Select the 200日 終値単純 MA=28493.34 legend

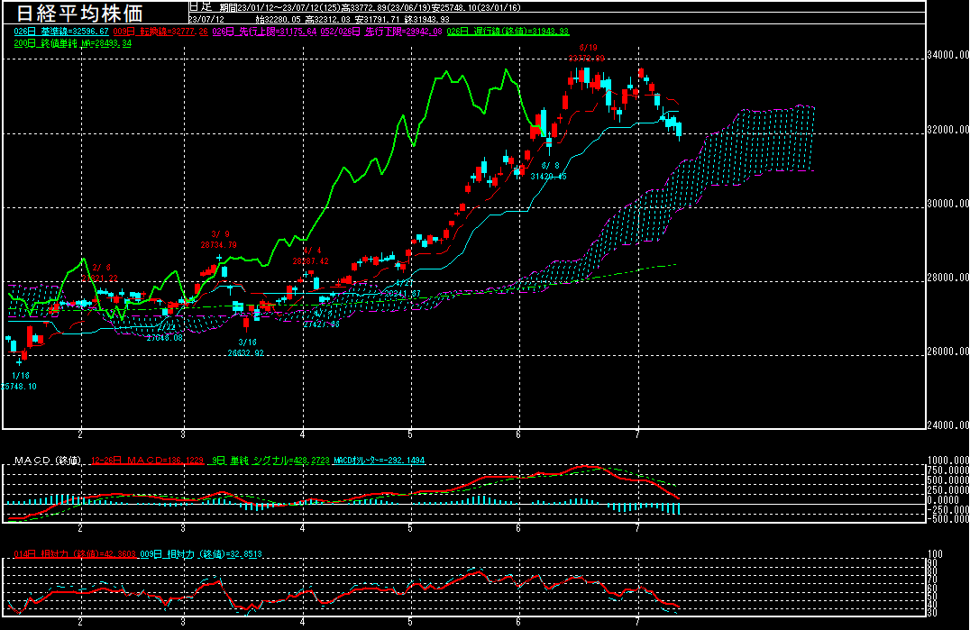pos(73,43)
